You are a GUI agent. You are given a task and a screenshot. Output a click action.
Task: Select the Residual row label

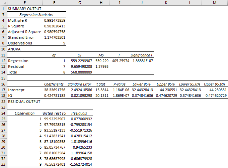point(16,66)
